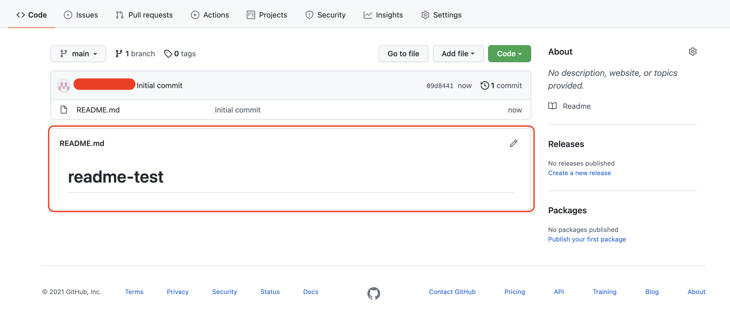The width and height of the screenshot is (730, 328).
Task: Expand the green Code dropdown
Action: [x=509, y=54]
